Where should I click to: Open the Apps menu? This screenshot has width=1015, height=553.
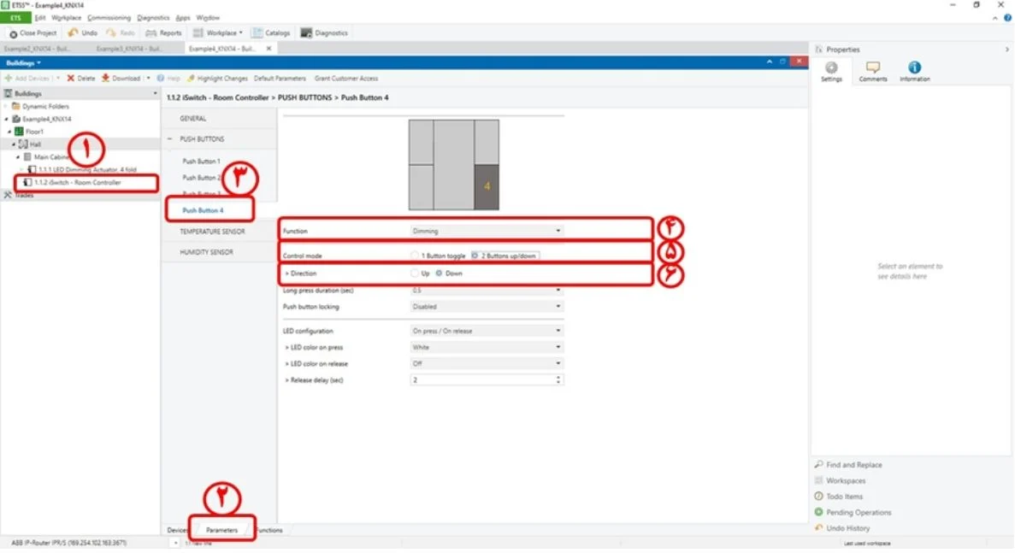pyautogui.click(x=183, y=17)
